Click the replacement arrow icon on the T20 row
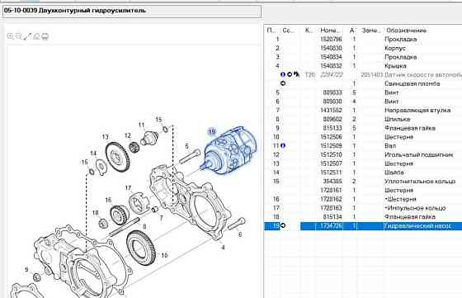462x298 pixels. pyautogui.click(x=296, y=74)
